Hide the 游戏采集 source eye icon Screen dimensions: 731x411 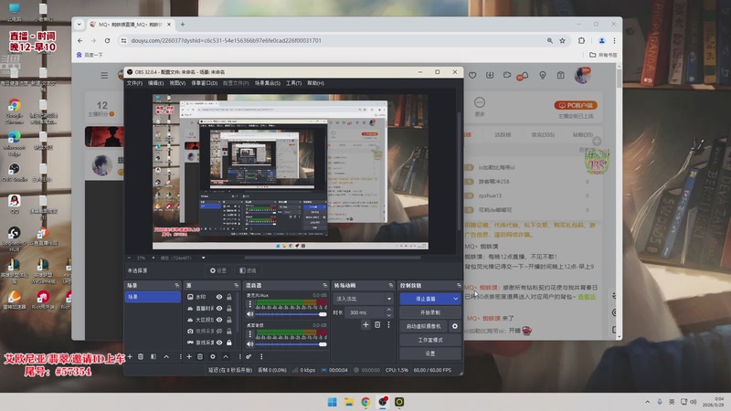tap(219, 342)
